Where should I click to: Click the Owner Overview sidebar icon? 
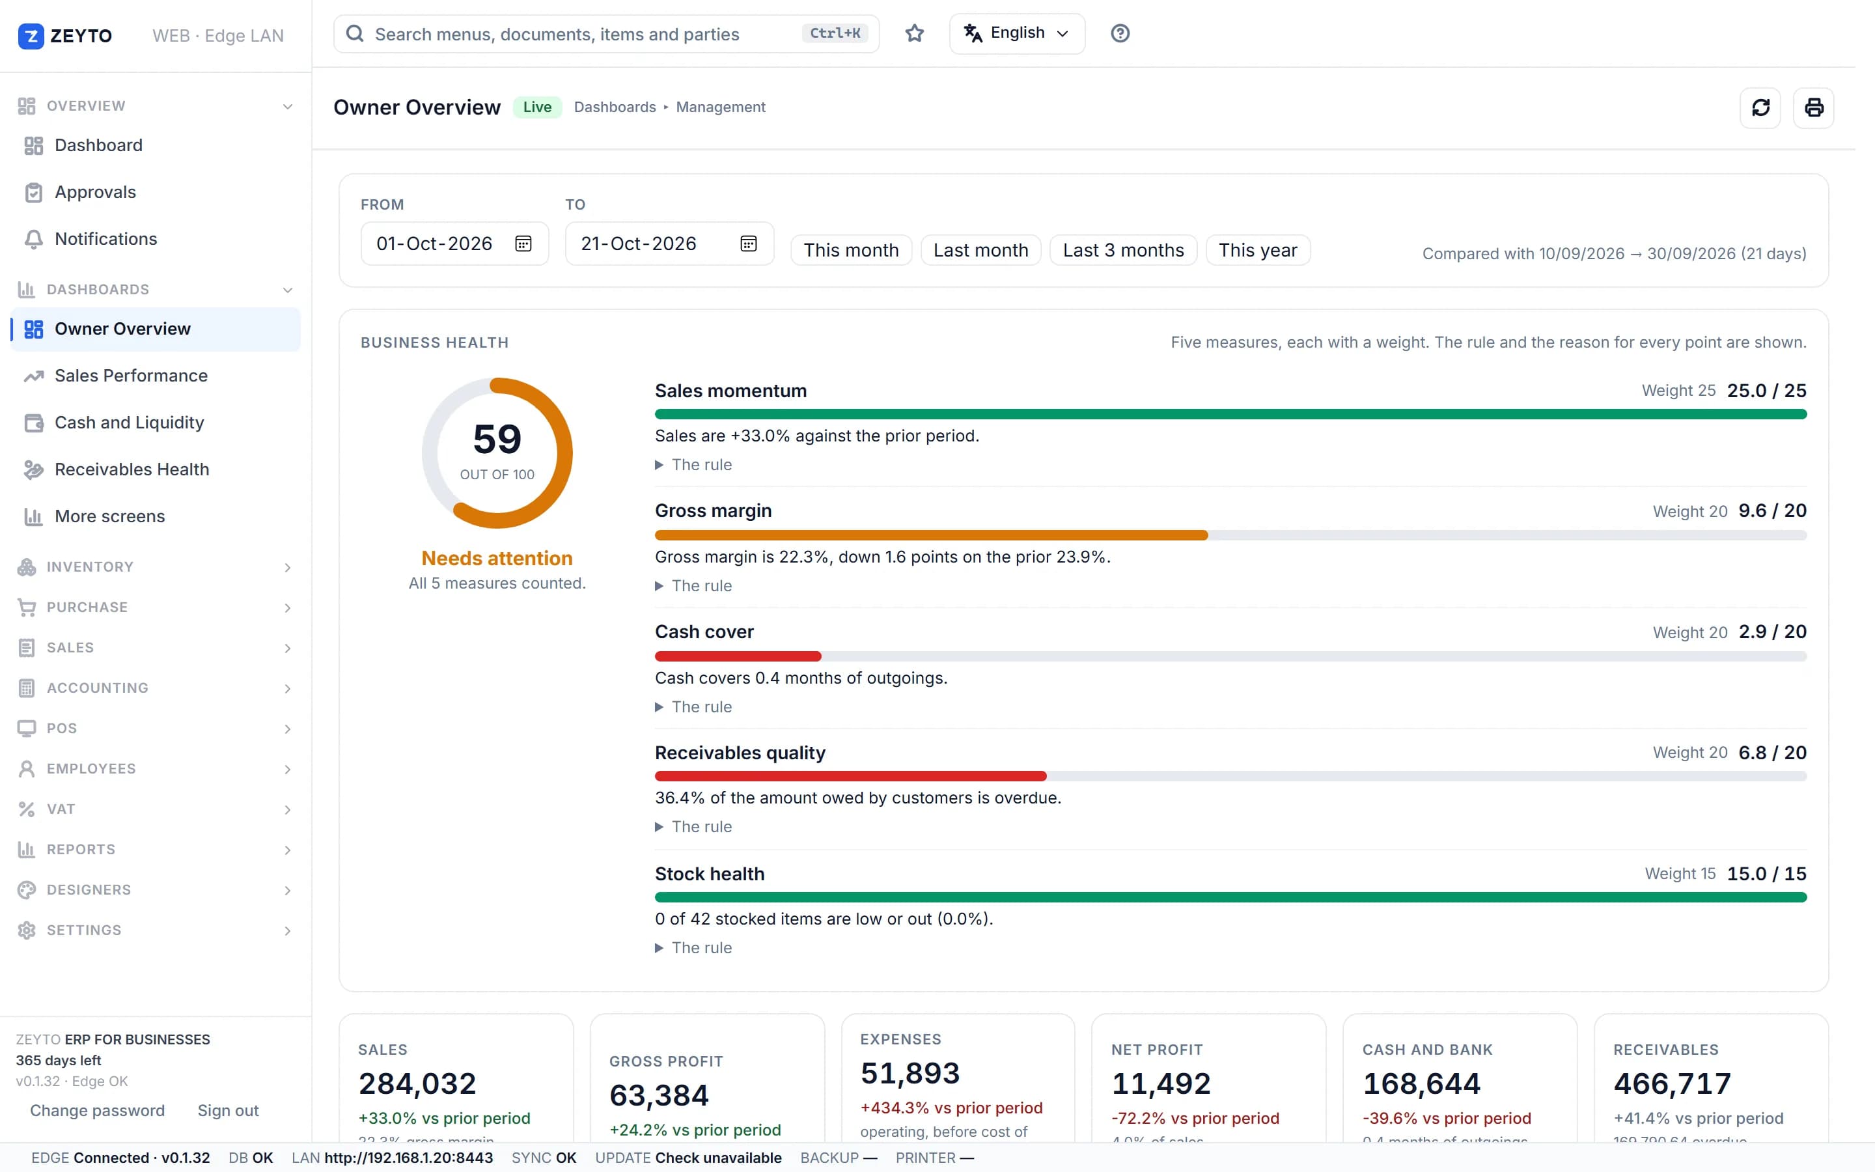[33, 329]
